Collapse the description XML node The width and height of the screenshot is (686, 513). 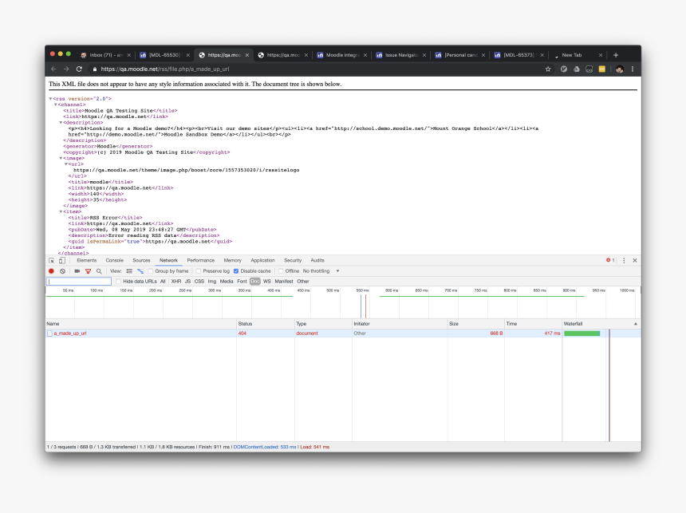point(61,123)
